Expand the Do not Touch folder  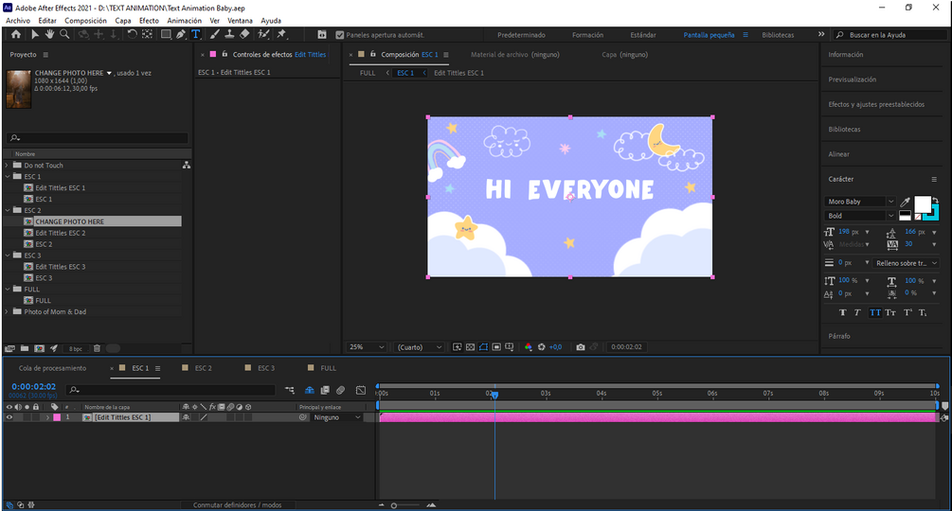(8, 165)
